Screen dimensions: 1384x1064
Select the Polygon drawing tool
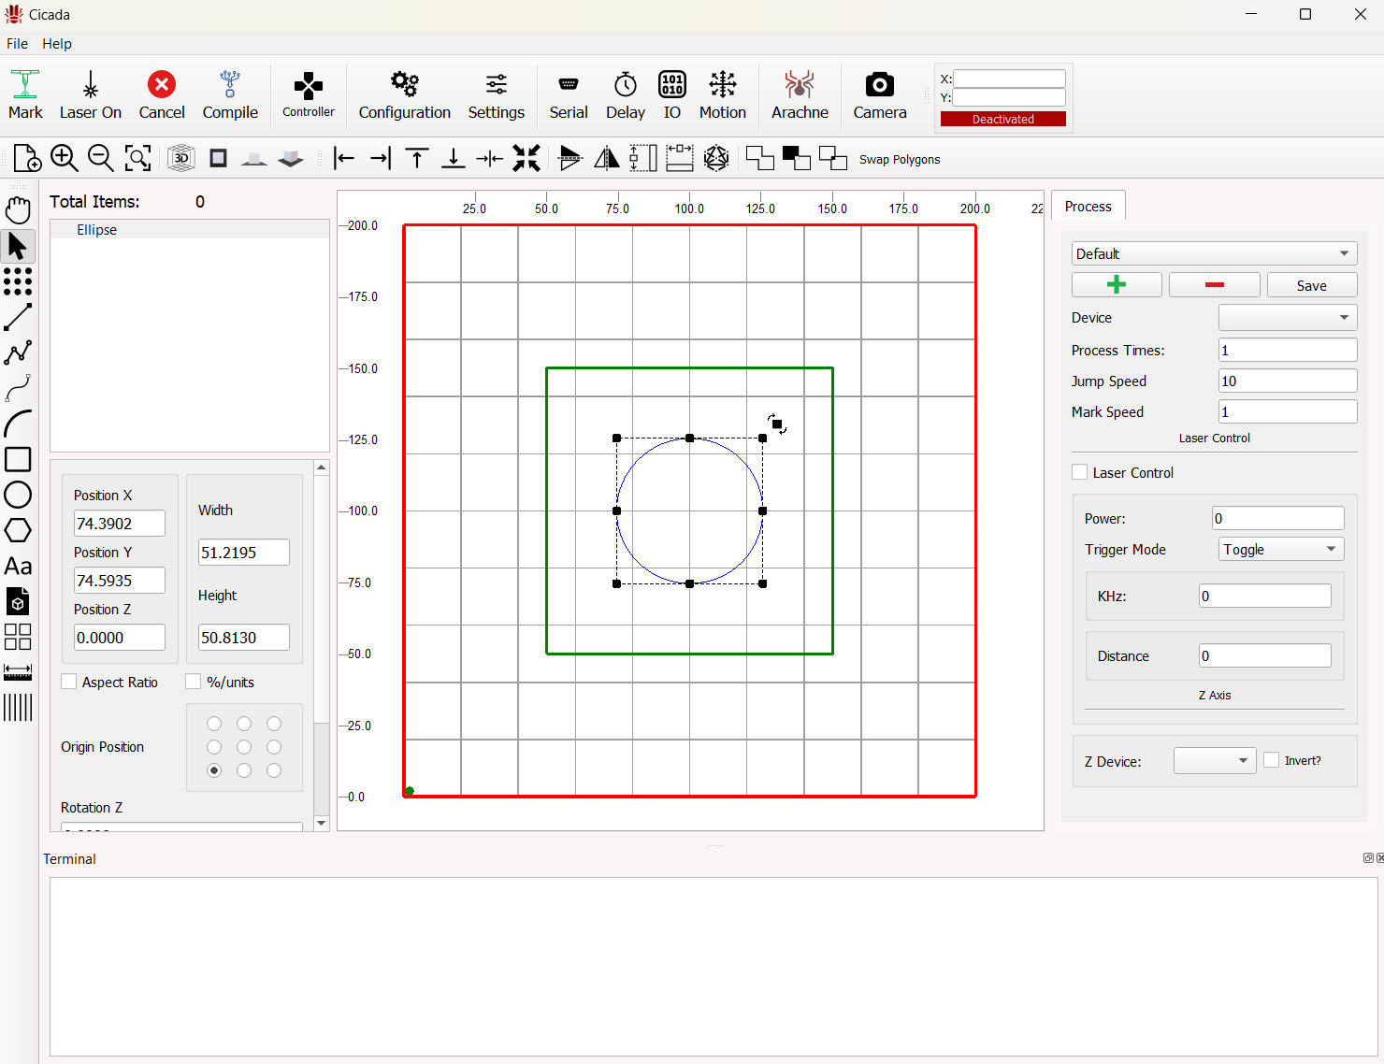18,530
